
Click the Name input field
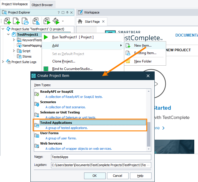coord(101,157)
